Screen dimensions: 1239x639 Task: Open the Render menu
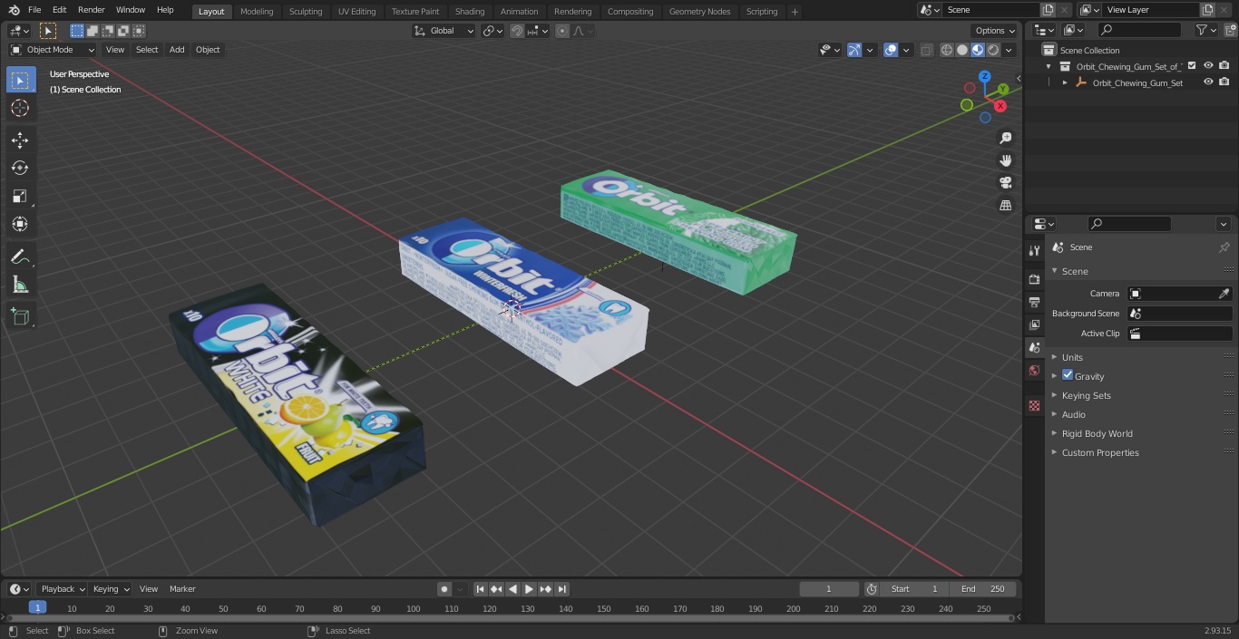[x=91, y=10]
